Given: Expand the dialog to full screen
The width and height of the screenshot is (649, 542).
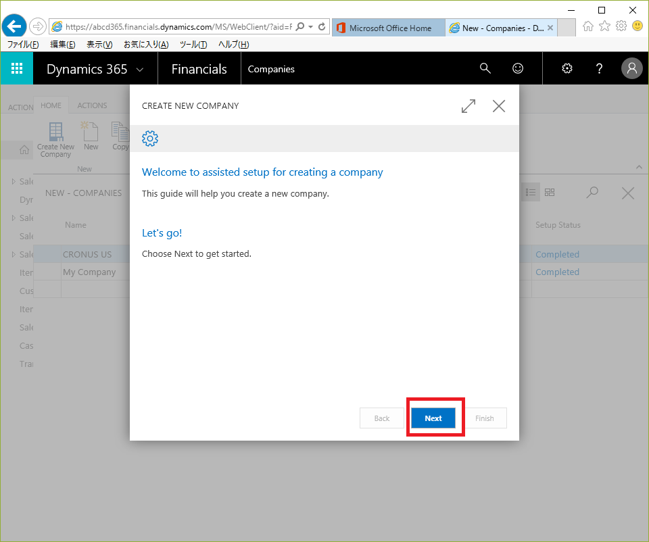Looking at the screenshot, I should 468,106.
